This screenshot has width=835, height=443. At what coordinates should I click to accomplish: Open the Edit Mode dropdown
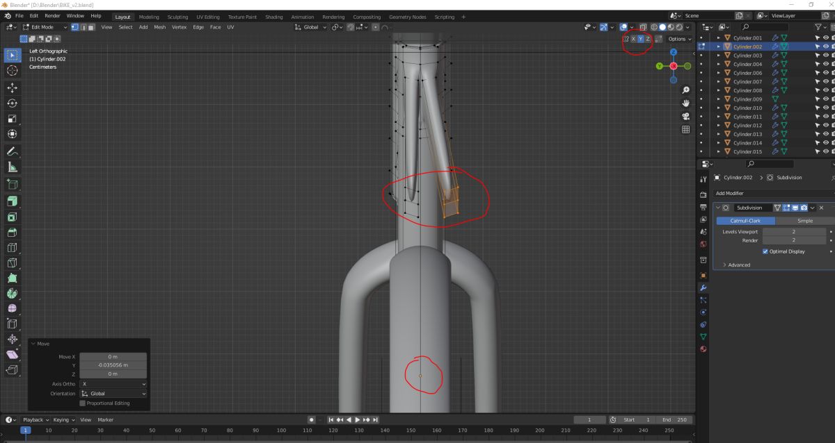point(45,27)
